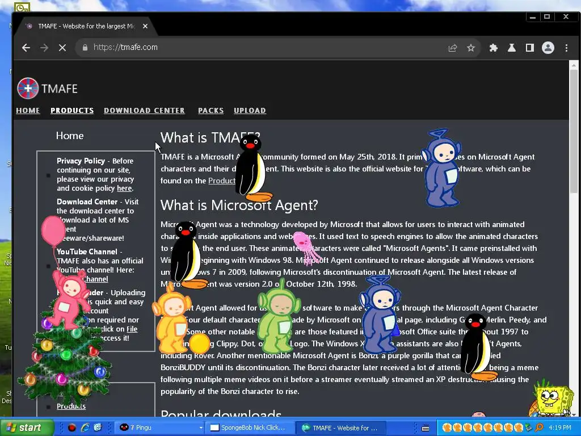This screenshot has height=436, width=581.
Task: Click the Chrome Labs flask icon
Action: 512,48
